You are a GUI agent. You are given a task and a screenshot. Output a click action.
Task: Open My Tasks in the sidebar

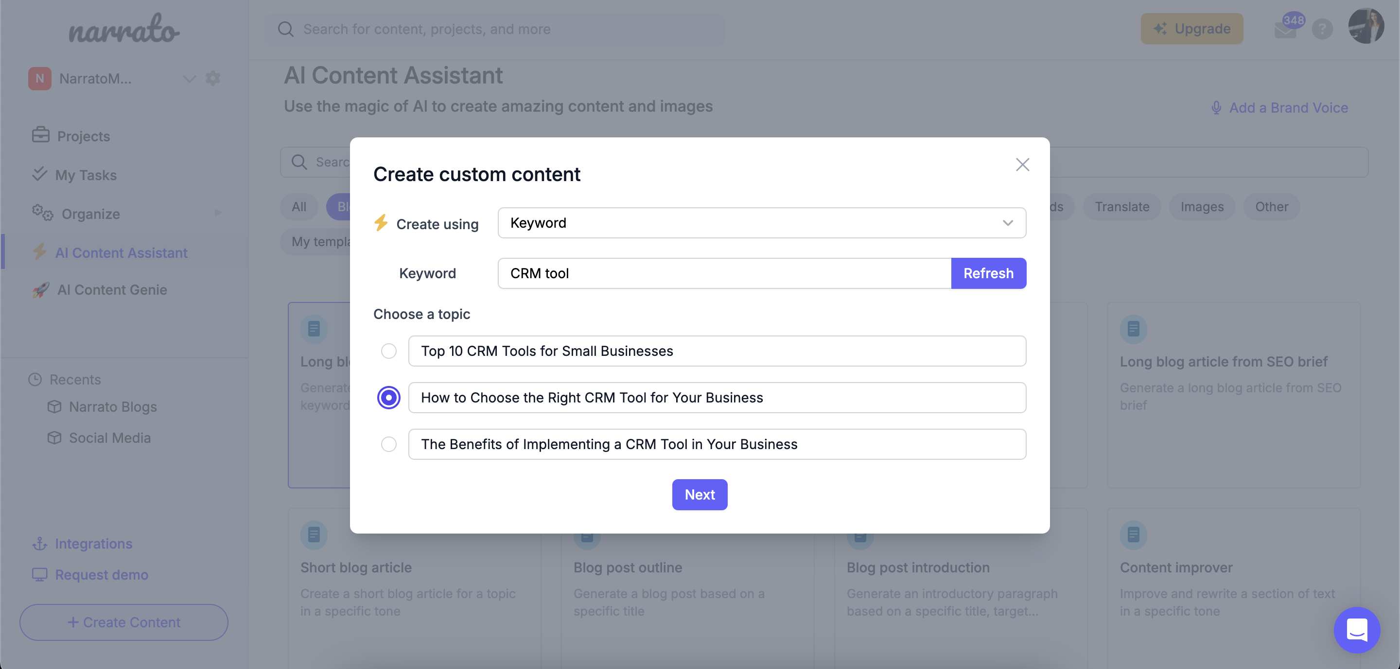click(86, 175)
